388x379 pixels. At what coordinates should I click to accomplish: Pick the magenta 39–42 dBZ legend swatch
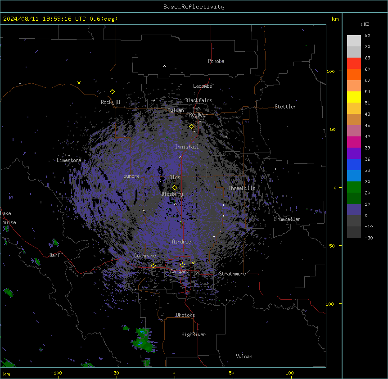tap(354, 142)
